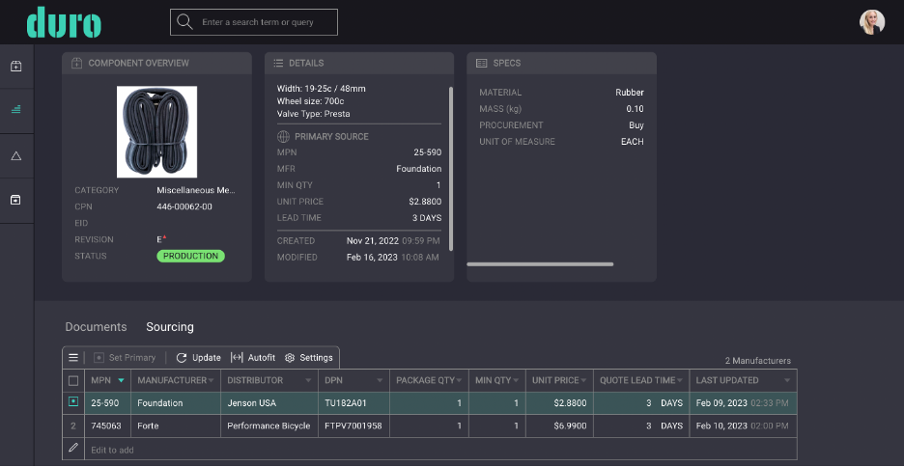Open the Unit Price column dropdown

(583, 380)
